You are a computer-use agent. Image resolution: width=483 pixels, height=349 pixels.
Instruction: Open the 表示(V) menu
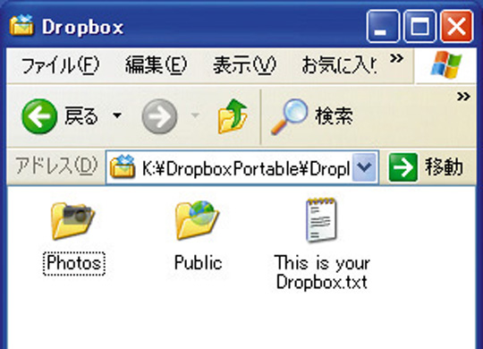(x=244, y=65)
